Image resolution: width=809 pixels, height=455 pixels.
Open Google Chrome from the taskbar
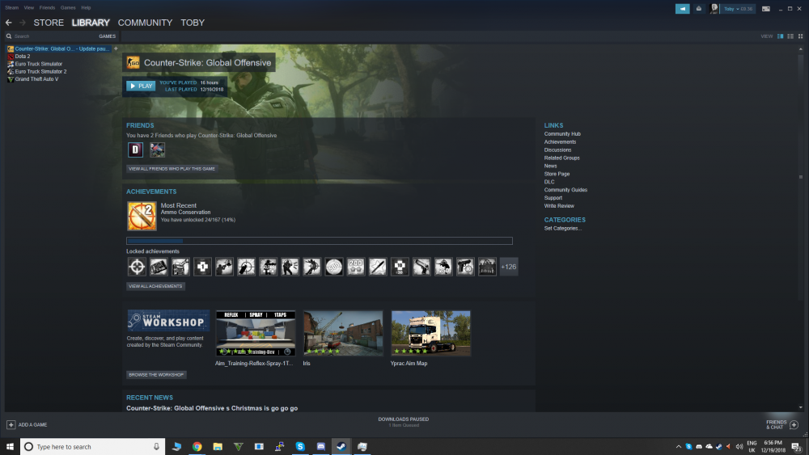197,446
